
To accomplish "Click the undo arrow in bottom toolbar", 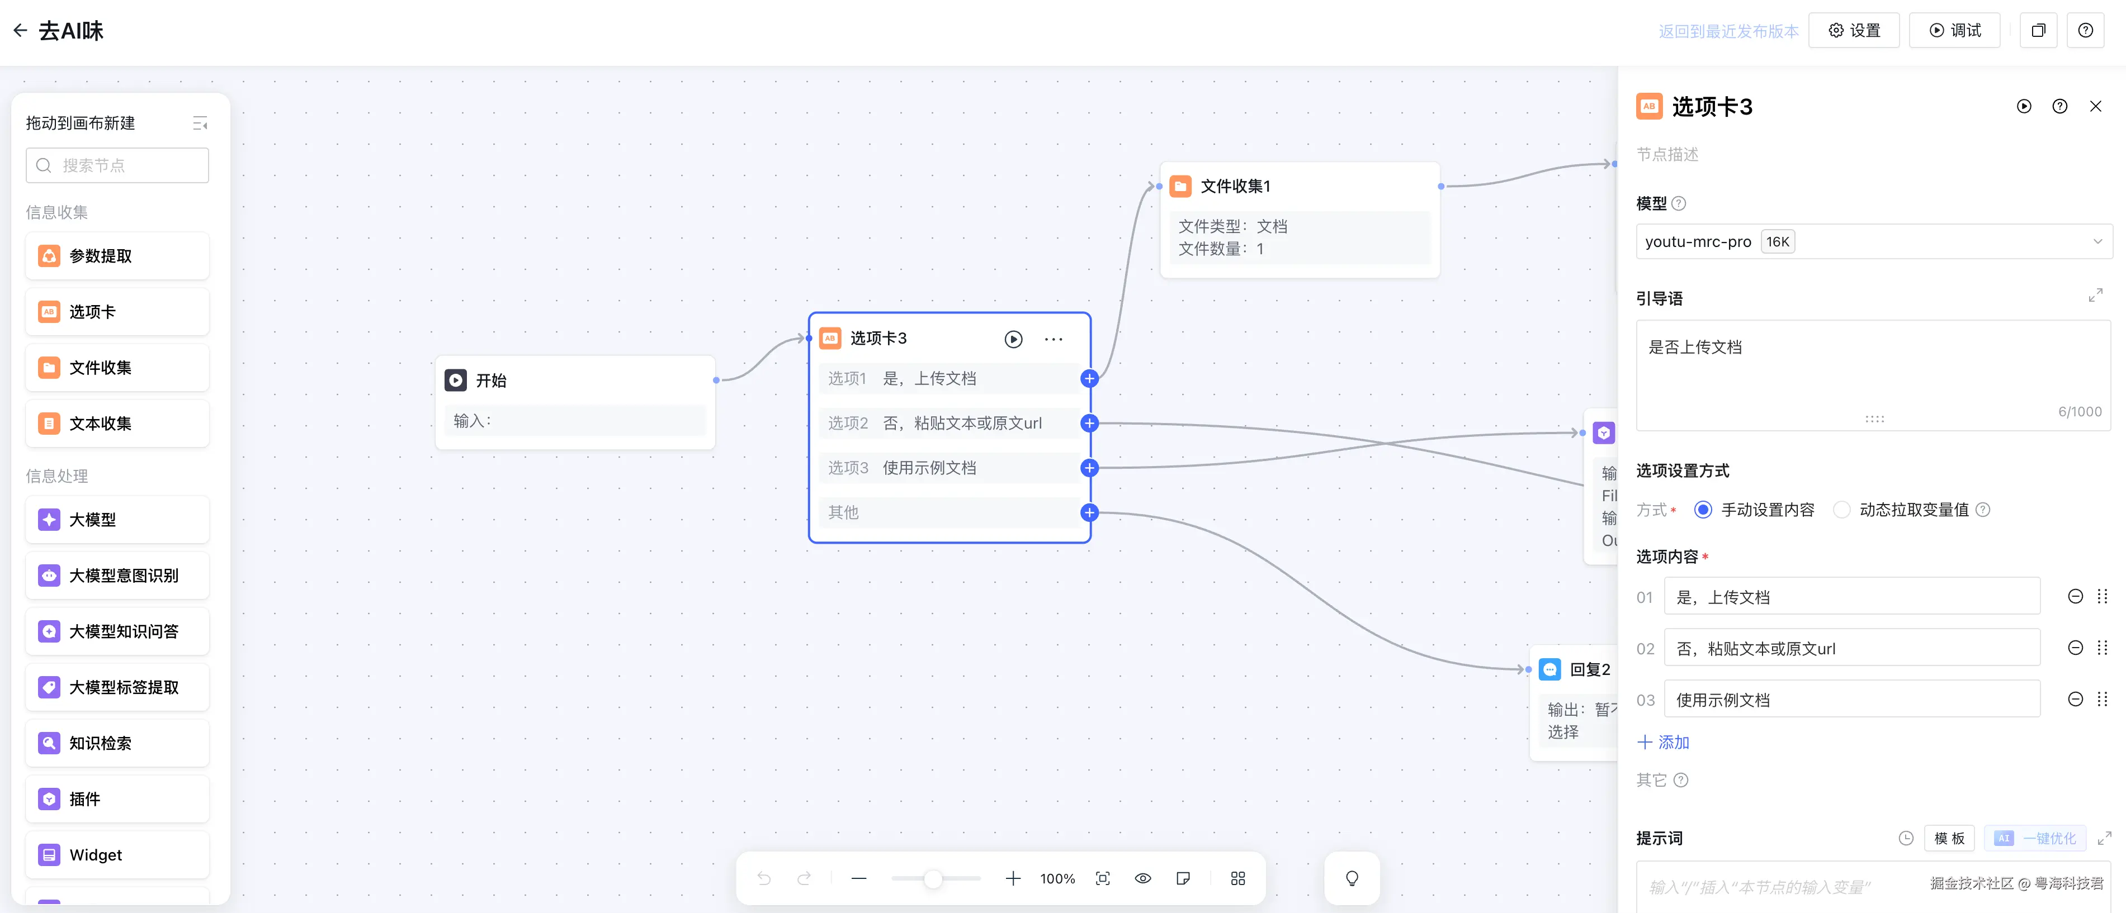I will point(763,878).
